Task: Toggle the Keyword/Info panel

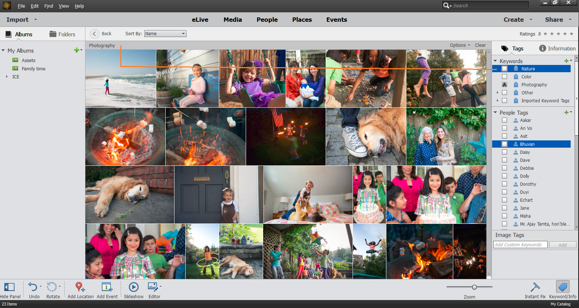Action: click(562, 287)
